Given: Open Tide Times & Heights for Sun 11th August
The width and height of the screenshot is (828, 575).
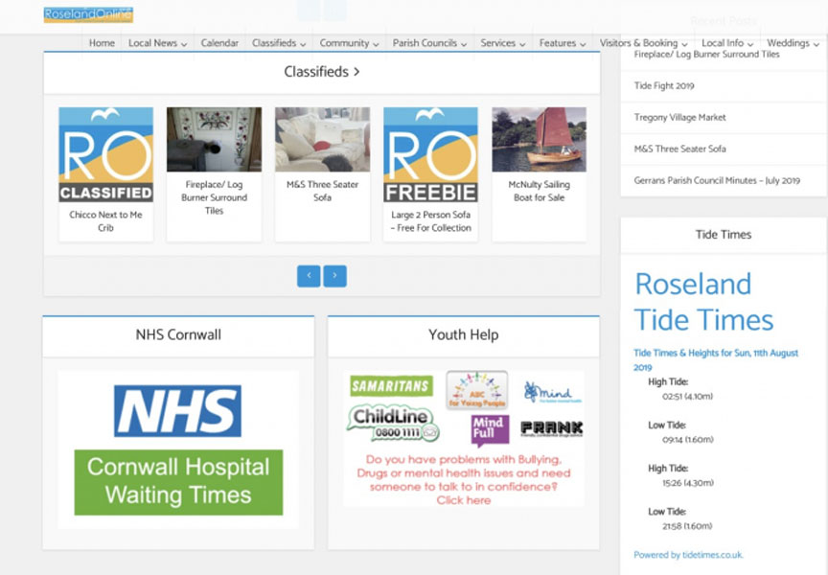Looking at the screenshot, I should [x=716, y=360].
